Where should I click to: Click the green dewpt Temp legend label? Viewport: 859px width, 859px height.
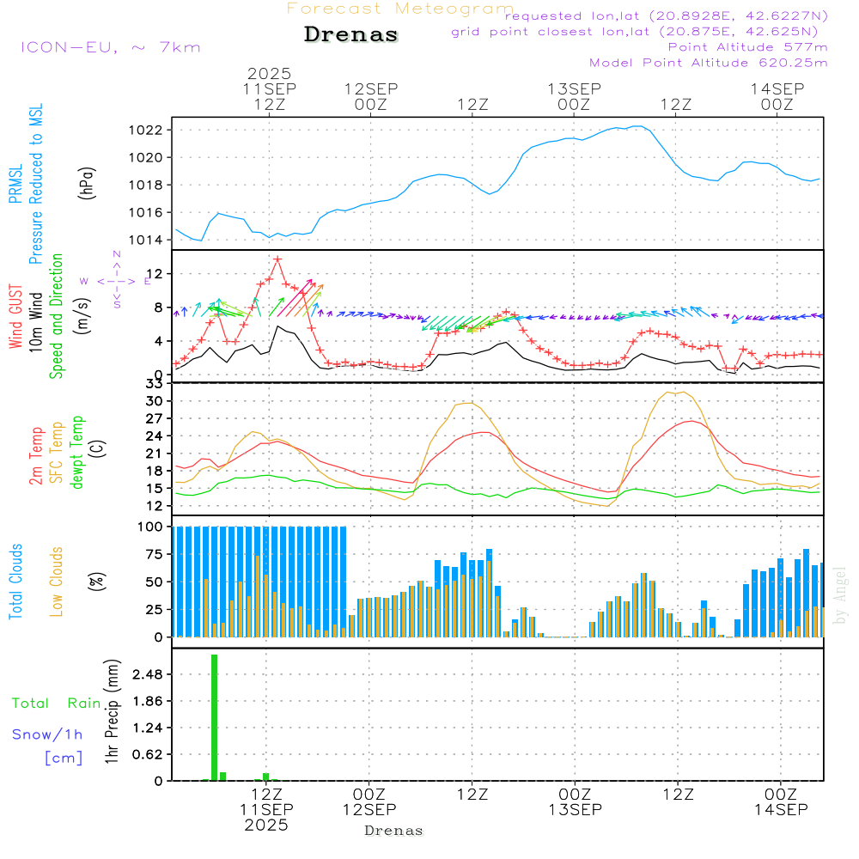click(77, 453)
